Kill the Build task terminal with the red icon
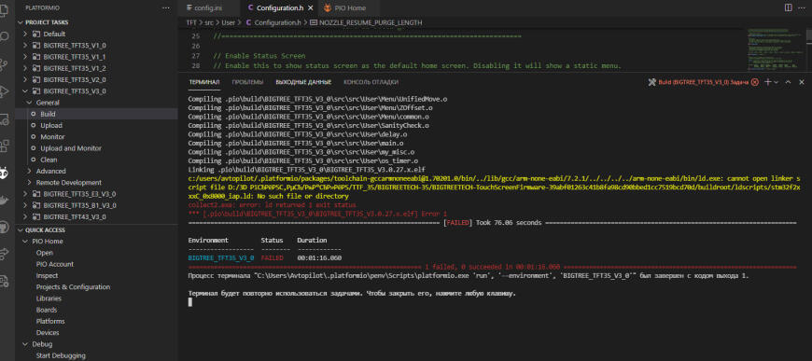Image resolution: width=812 pixels, height=361 pixels. click(x=754, y=82)
